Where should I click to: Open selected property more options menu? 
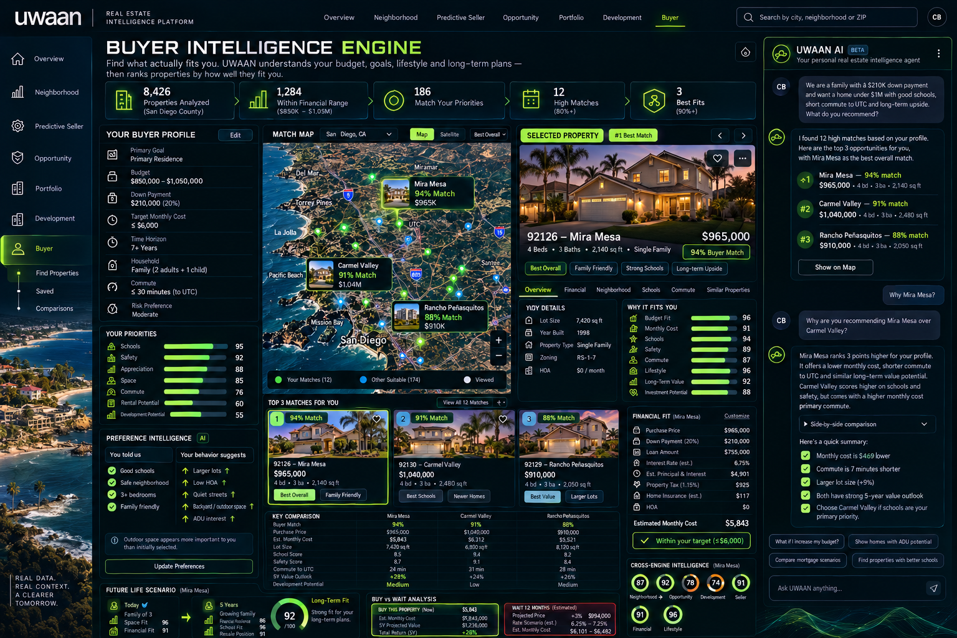[x=742, y=158]
